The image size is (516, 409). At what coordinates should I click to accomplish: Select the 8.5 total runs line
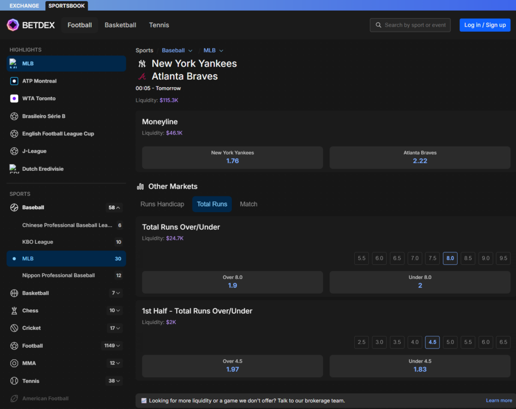(468, 258)
